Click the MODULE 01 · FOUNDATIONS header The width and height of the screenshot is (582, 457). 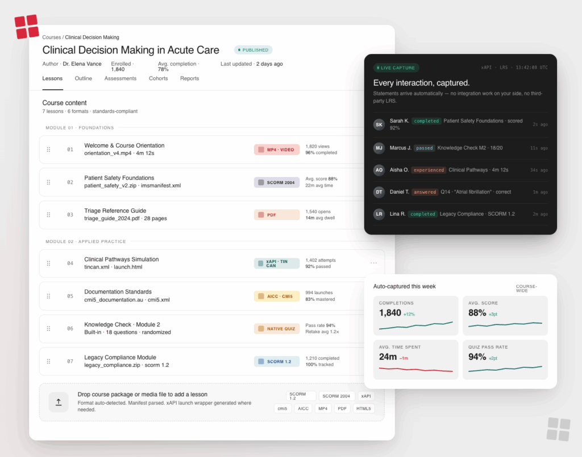tap(80, 128)
